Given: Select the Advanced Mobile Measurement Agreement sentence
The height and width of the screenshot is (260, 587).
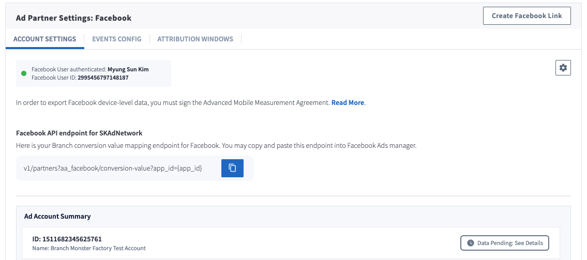Looking at the screenshot, I should (x=173, y=102).
